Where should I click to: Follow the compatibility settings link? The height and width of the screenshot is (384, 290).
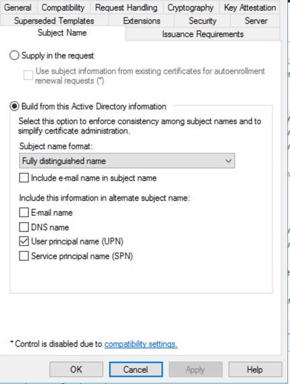141,344
